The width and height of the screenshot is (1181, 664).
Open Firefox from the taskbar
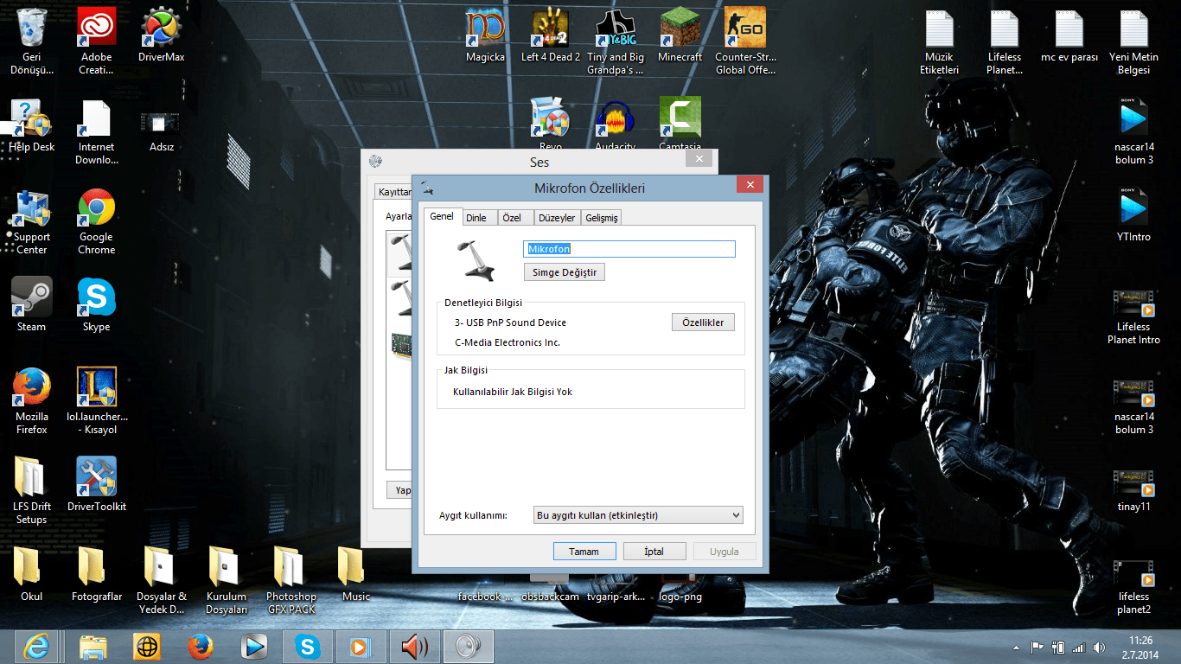[201, 646]
